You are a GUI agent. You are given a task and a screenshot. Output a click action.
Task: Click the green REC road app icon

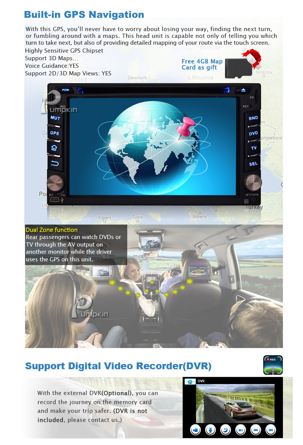273,365
